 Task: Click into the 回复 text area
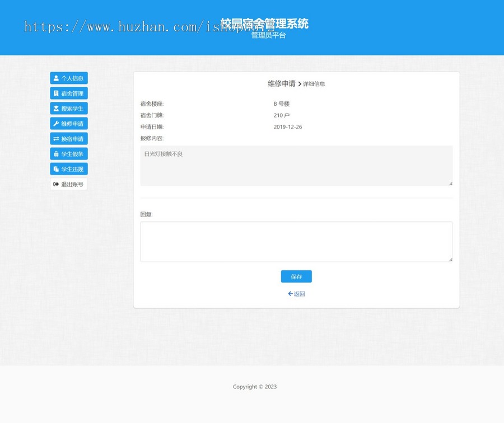[x=296, y=242]
